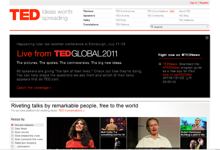Go to TEDx Events
Viewport: 220px width, 150px height.
[x=122, y=15]
